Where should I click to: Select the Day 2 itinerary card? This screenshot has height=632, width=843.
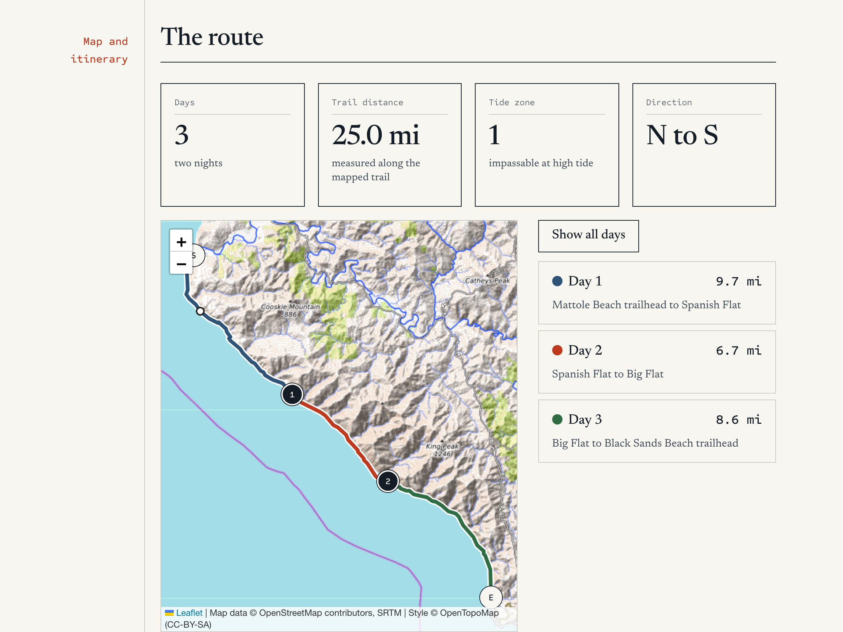[657, 362]
